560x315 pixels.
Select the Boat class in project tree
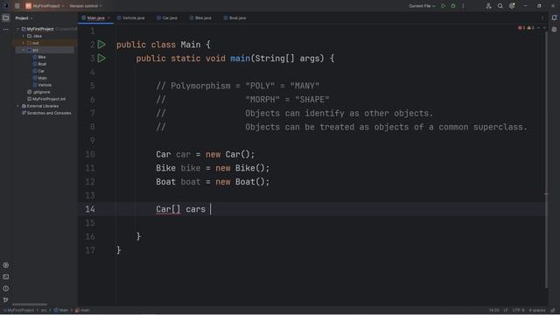pos(39,64)
